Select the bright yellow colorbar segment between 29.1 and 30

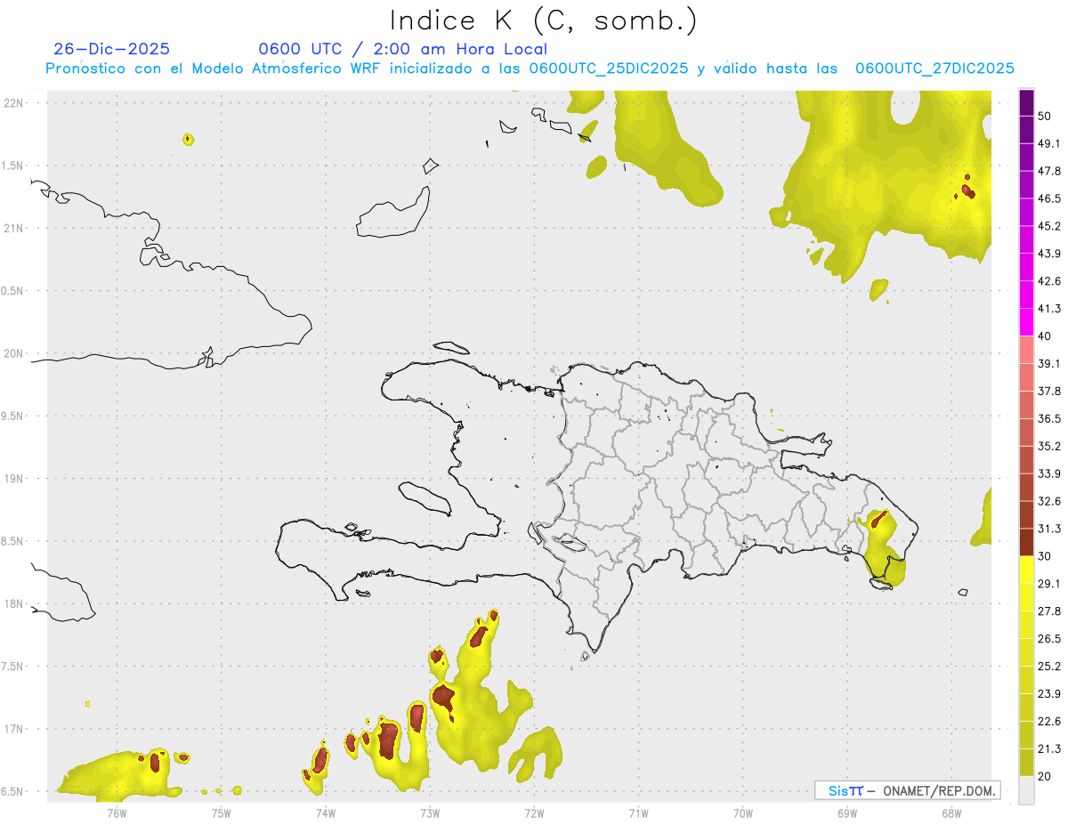click(x=1026, y=570)
